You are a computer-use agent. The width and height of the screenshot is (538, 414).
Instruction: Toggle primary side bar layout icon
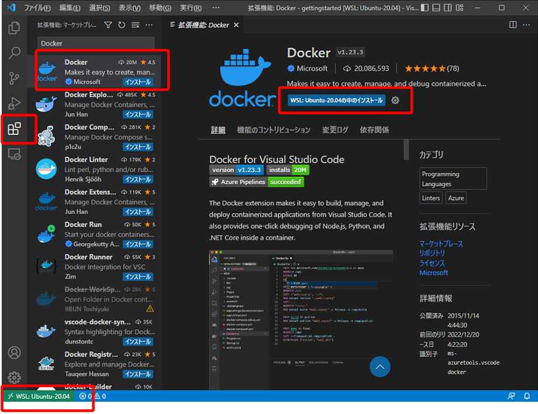coord(425,8)
